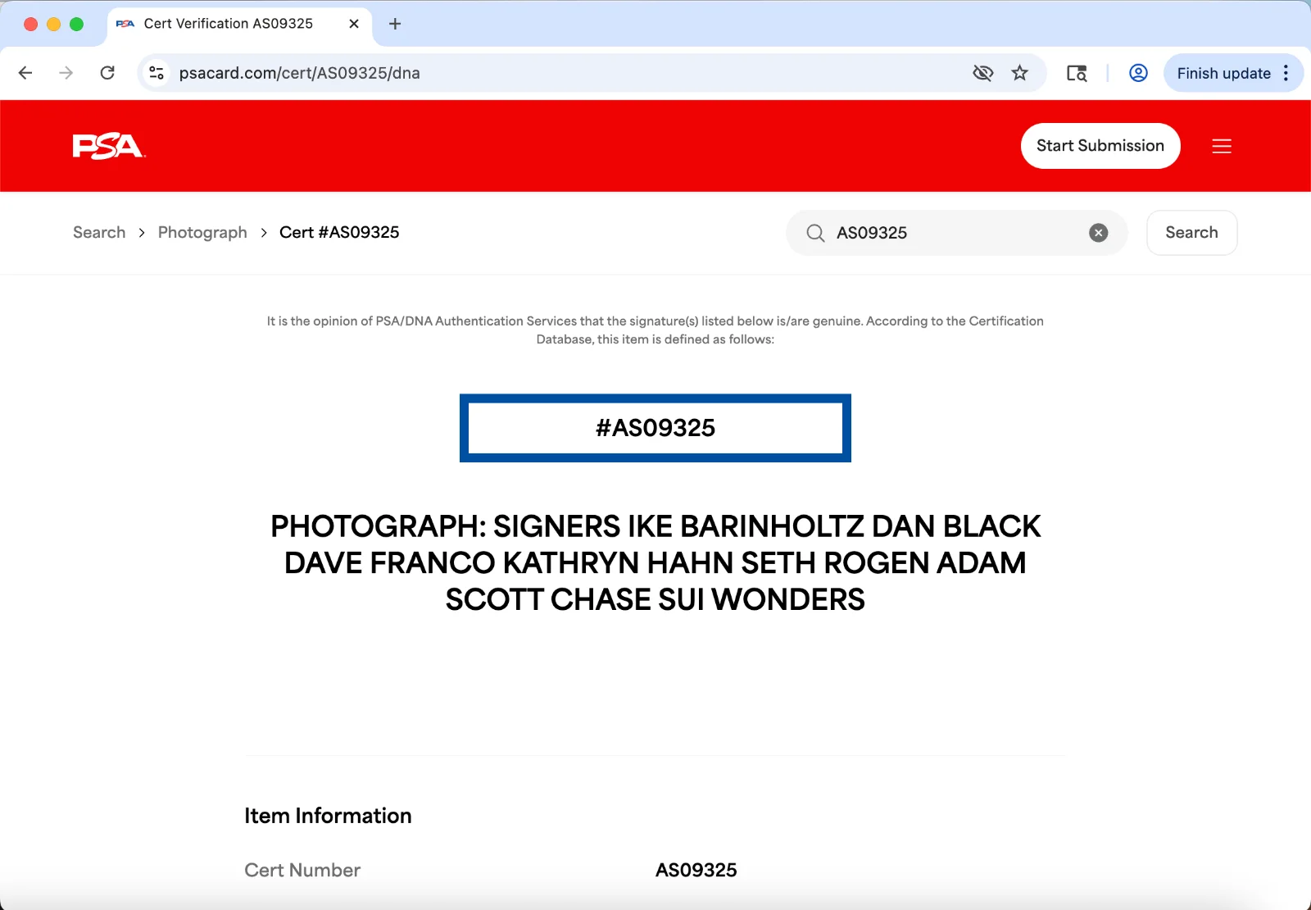
Task: Click the Start Submission button
Action: coord(1100,146)
